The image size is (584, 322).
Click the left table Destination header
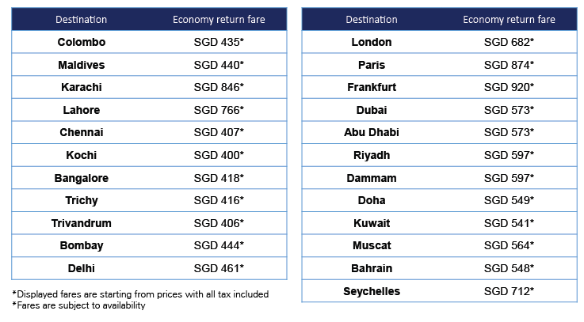point(81,19)
